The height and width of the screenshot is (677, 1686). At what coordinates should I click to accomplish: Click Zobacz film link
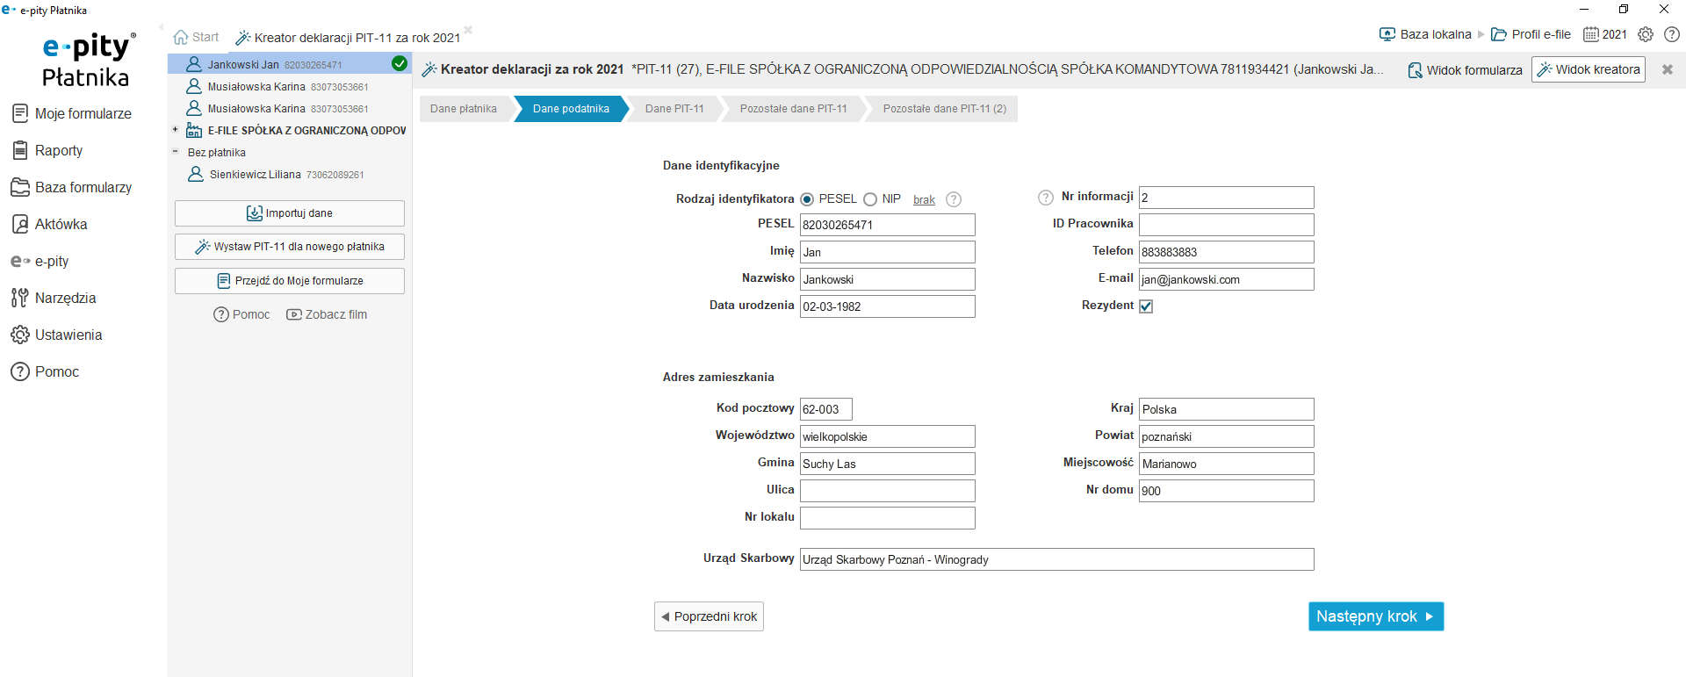[327, 314]
